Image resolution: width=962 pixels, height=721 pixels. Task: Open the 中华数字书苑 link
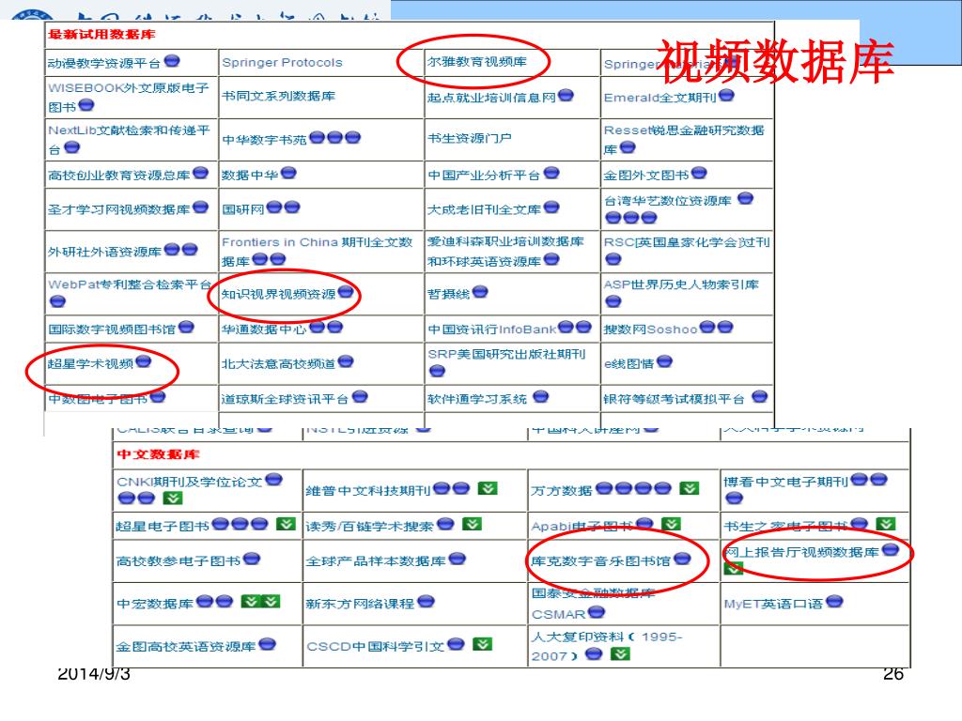(264, 140)
